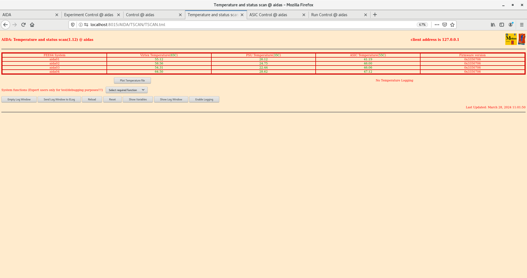
Task: Click the 67% zoom level indicator
Action: (422, 25)
